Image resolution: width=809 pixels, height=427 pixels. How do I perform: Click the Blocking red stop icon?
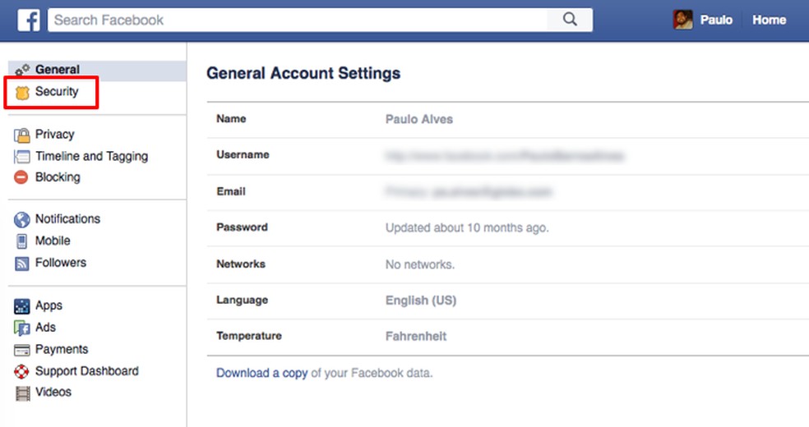click(x=22, y=177)
